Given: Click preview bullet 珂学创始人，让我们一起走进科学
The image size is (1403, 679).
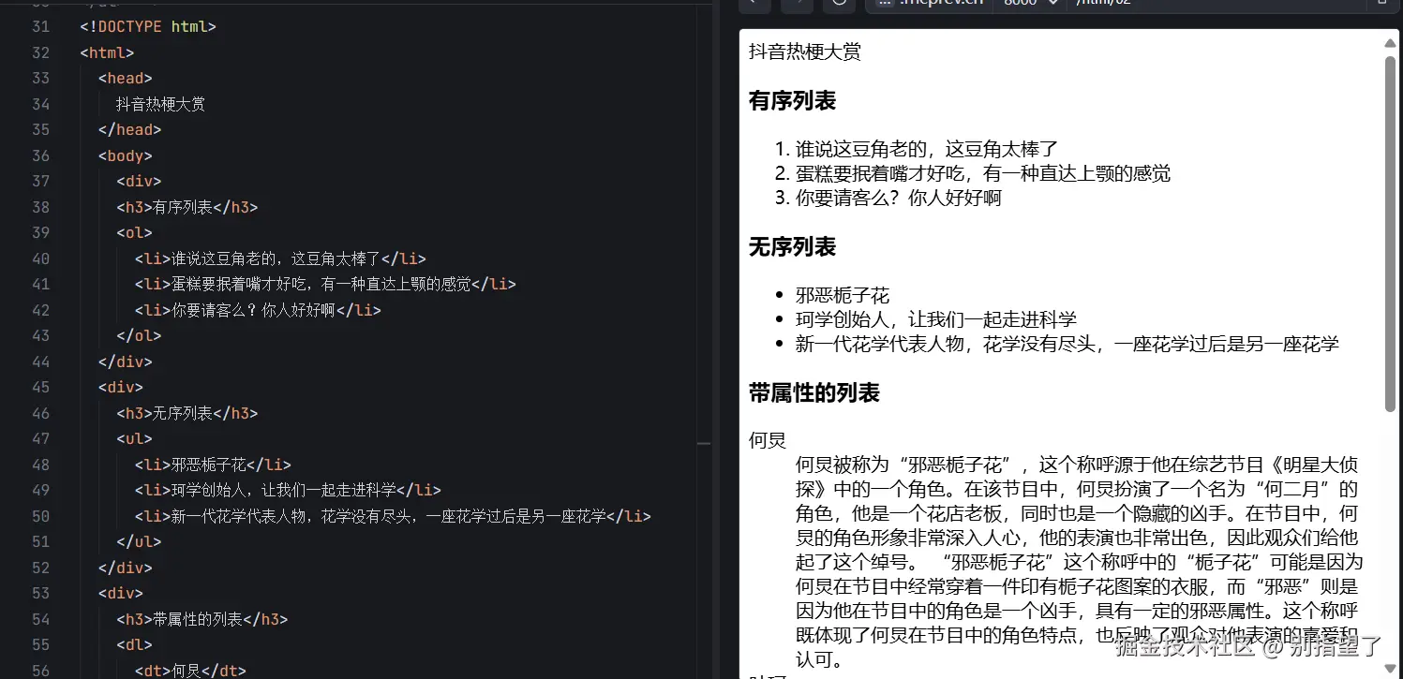Looking at the screenshot, I should (936, 319).
